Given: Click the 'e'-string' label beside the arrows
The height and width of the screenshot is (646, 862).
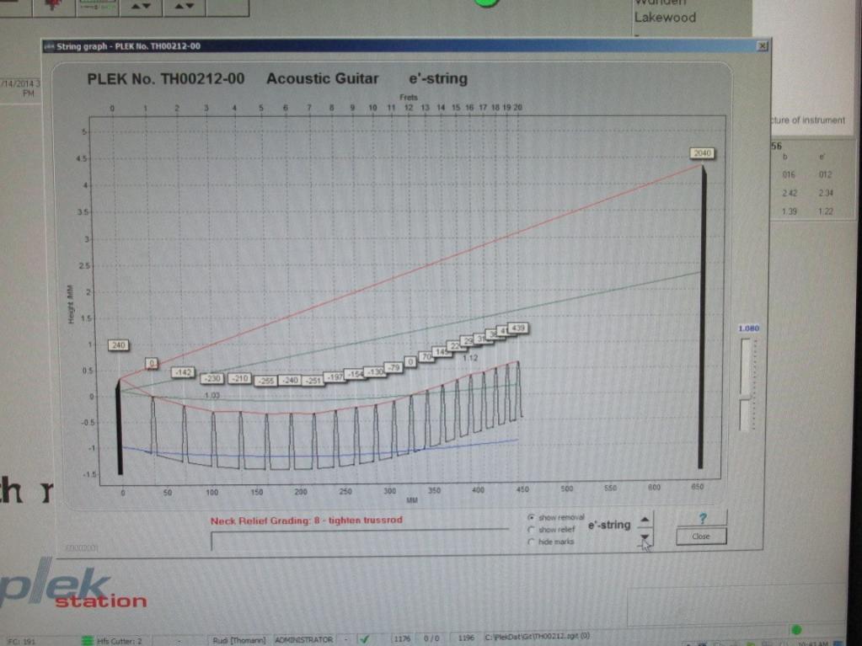Looking at the screenshot, I should 609,526.
